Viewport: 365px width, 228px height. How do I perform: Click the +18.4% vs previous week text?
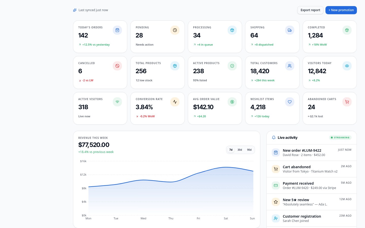click(96, 152)
